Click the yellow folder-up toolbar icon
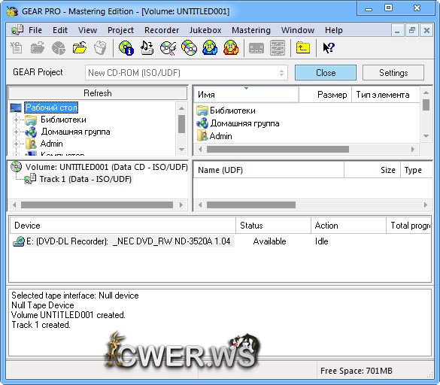 (303, 48)
